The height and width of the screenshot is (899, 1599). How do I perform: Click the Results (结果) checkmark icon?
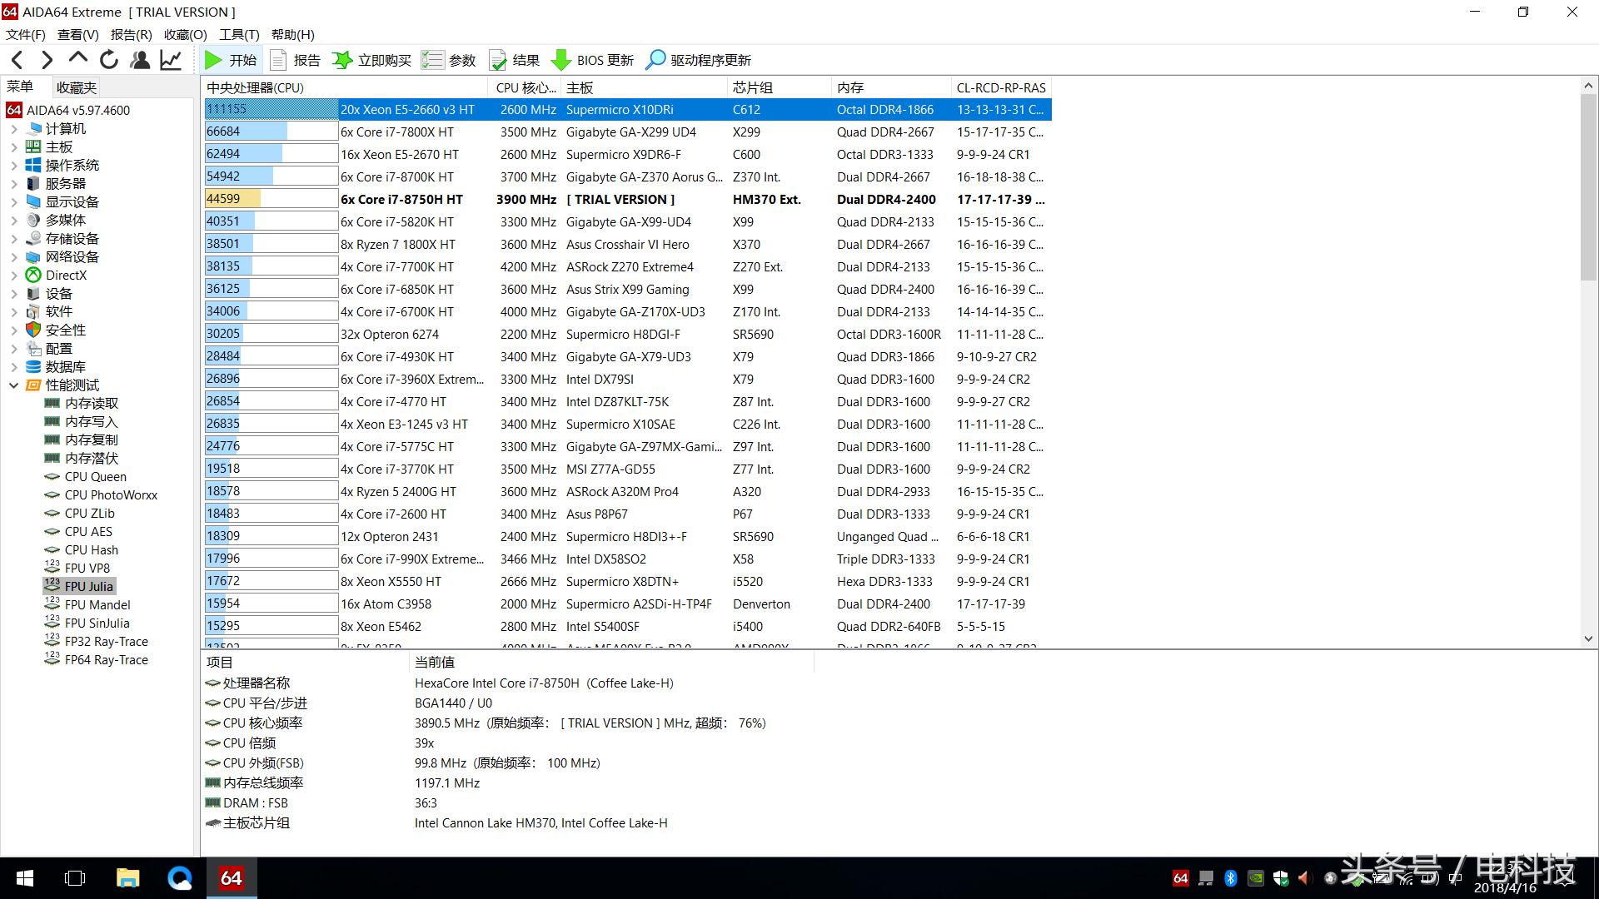click(498, 60)
